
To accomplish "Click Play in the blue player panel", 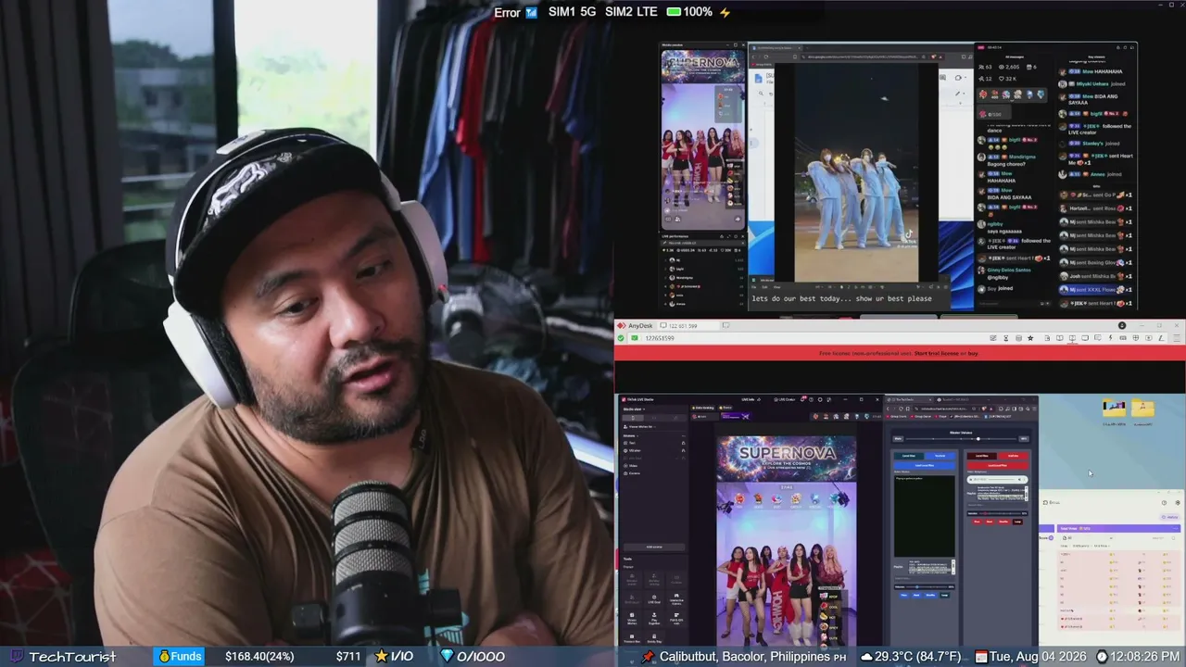I will [x=904, y=595].
